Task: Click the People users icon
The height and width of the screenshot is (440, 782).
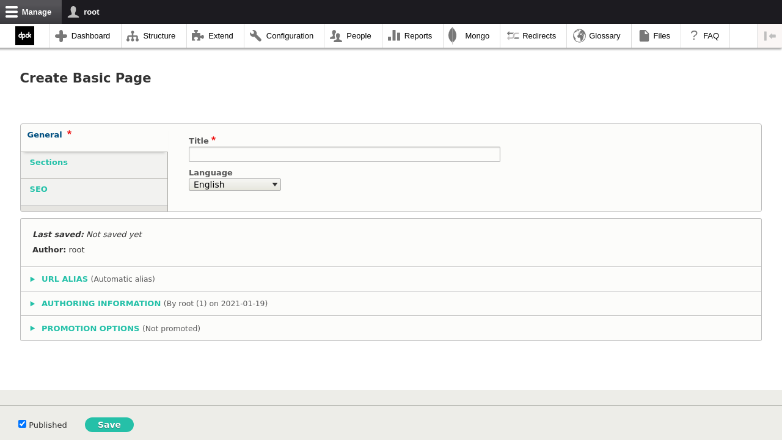Action: click(x=336, y=36)
